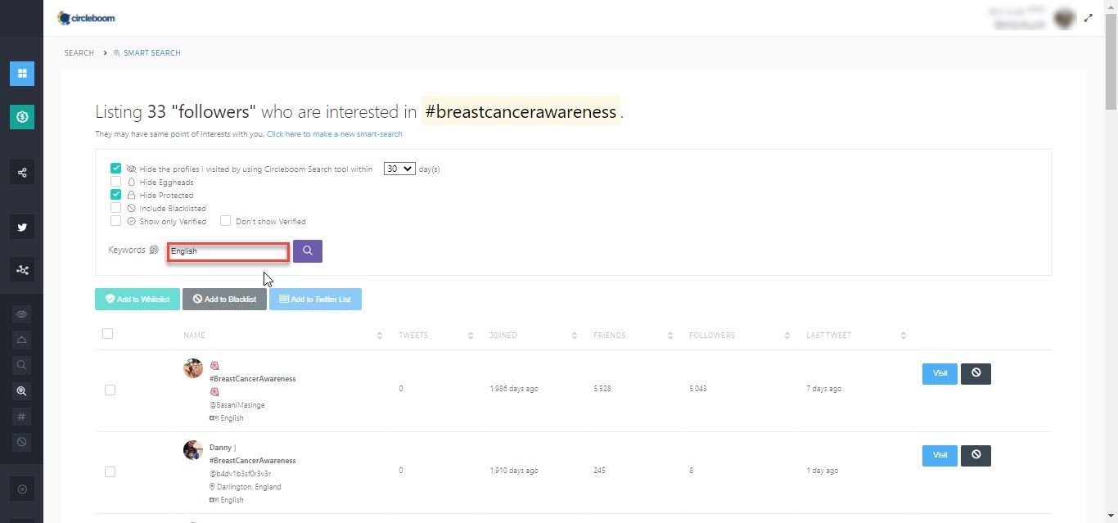Enable Show only Verified checkbox
The width and height of the screenshot is (1118, 523).
point(115,221)
